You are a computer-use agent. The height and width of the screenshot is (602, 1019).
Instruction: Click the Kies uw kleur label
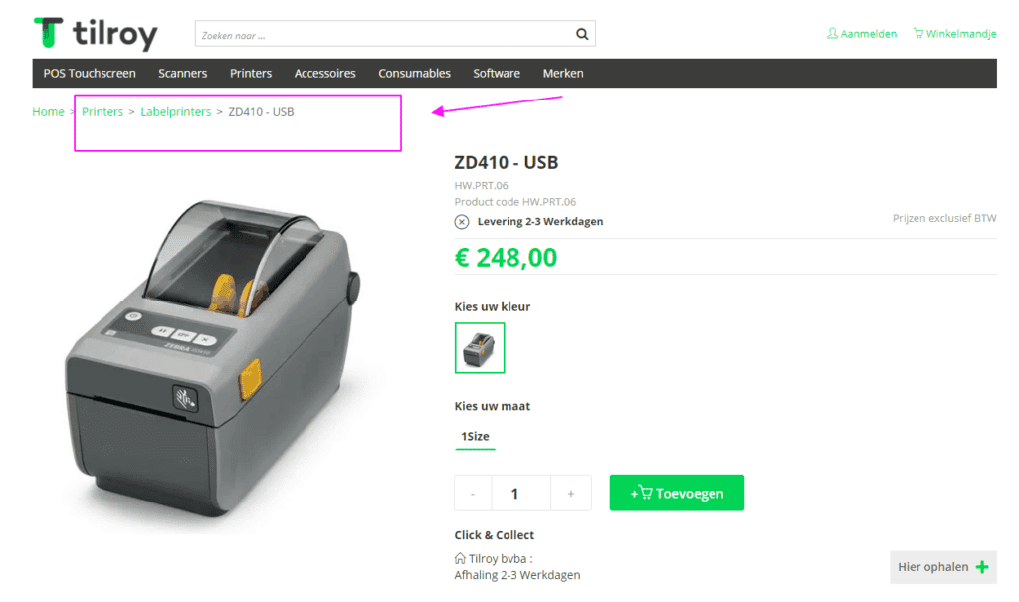[x=492, y=306]
